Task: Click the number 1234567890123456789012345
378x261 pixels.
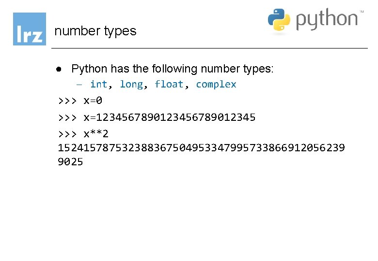Action: [176, 117]
